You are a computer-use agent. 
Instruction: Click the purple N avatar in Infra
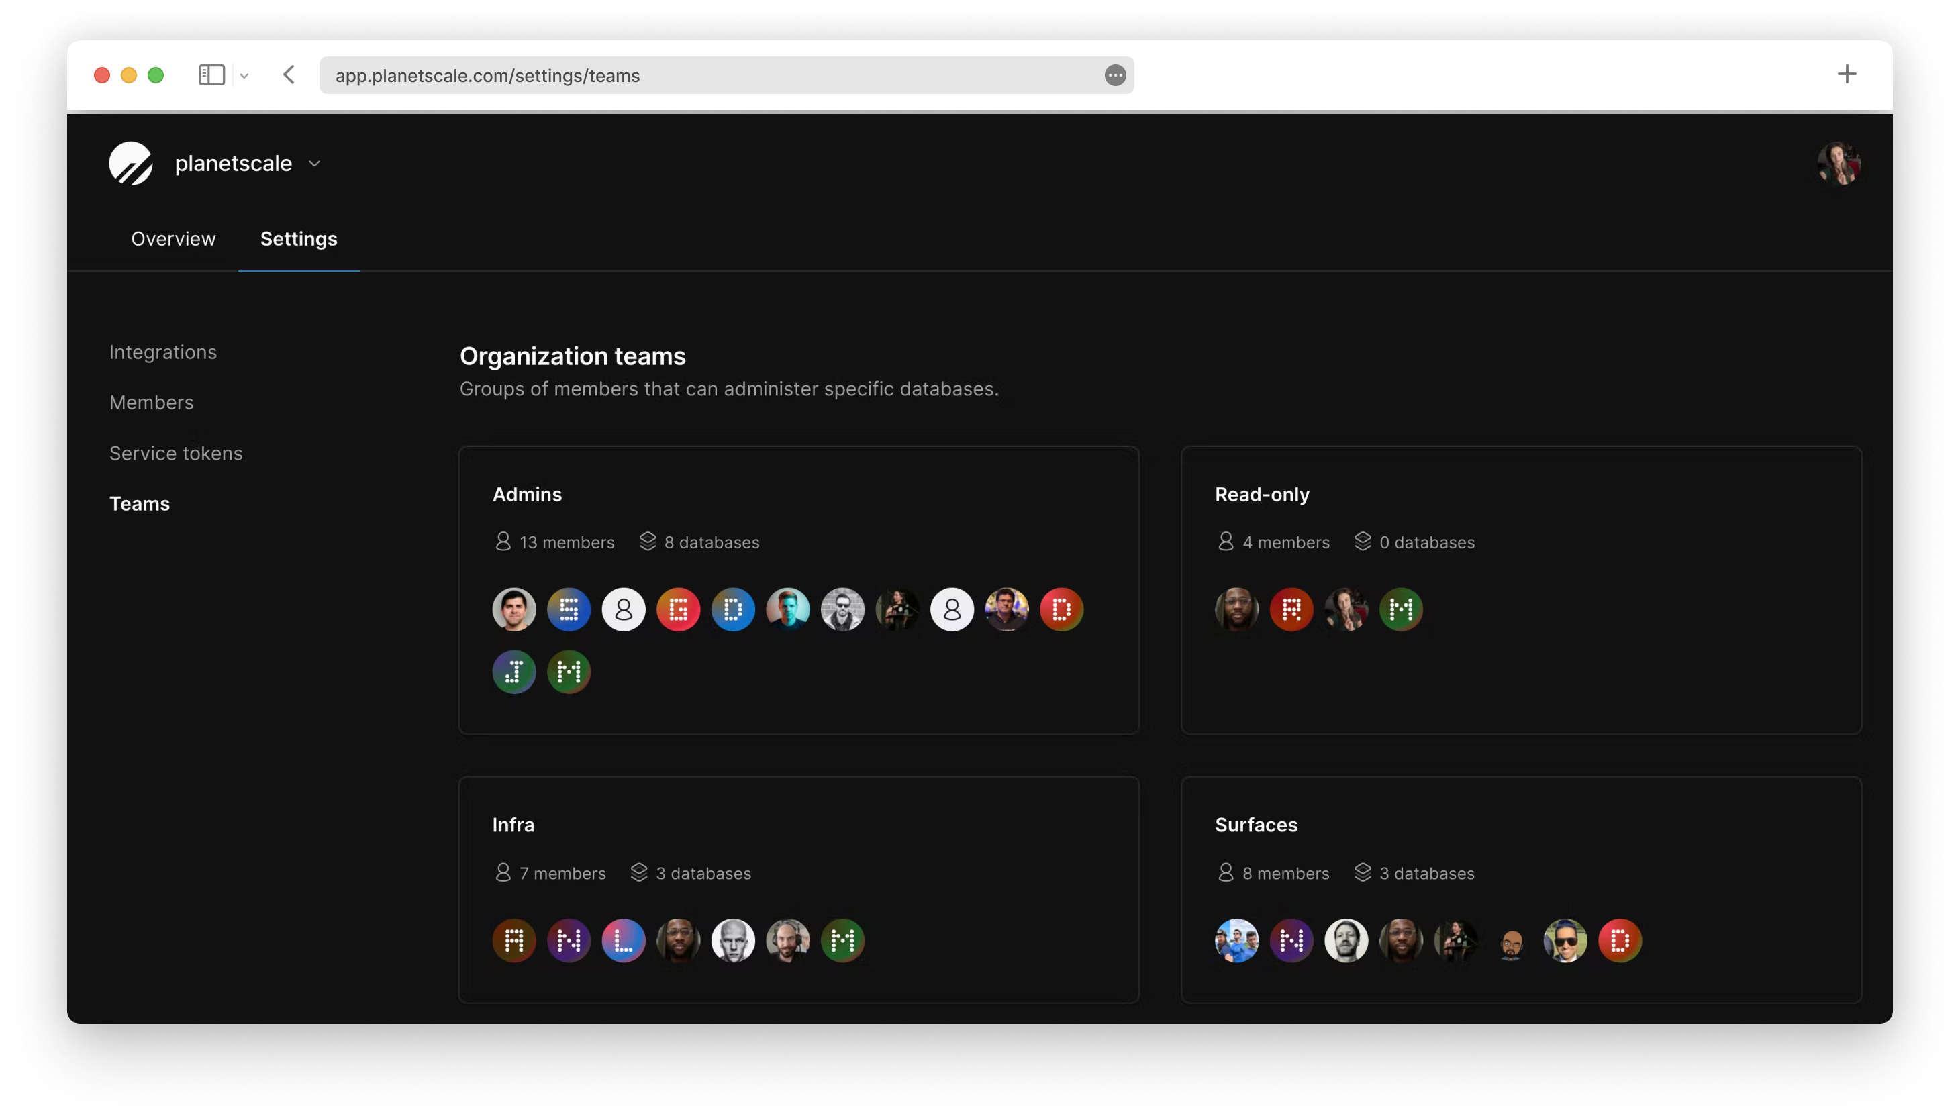(569, 941)
